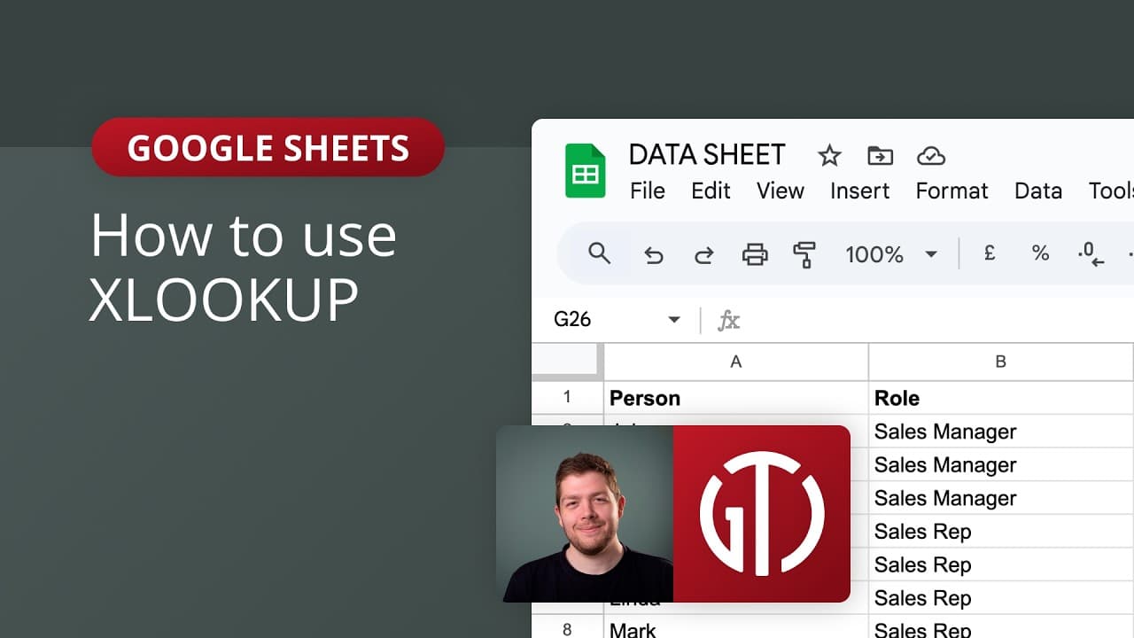1134x638 pixels.
Task: Click the Mark cell in row 8
Action: pyautogui.click(x=735, y=628)
